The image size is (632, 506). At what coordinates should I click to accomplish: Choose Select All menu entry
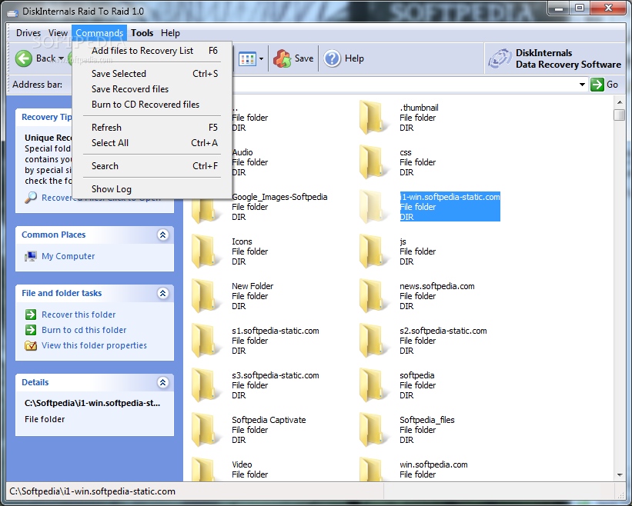pyautogui.click(x=152, y=143)
